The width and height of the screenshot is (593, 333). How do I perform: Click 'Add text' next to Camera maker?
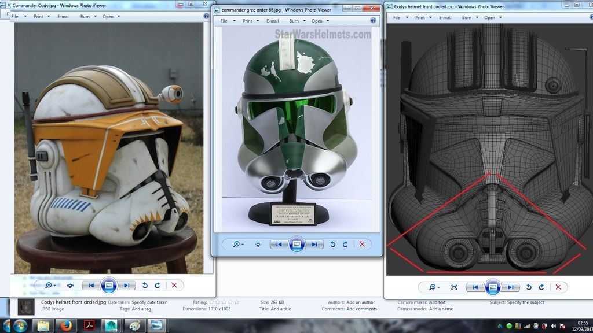(x=437, y=302)
